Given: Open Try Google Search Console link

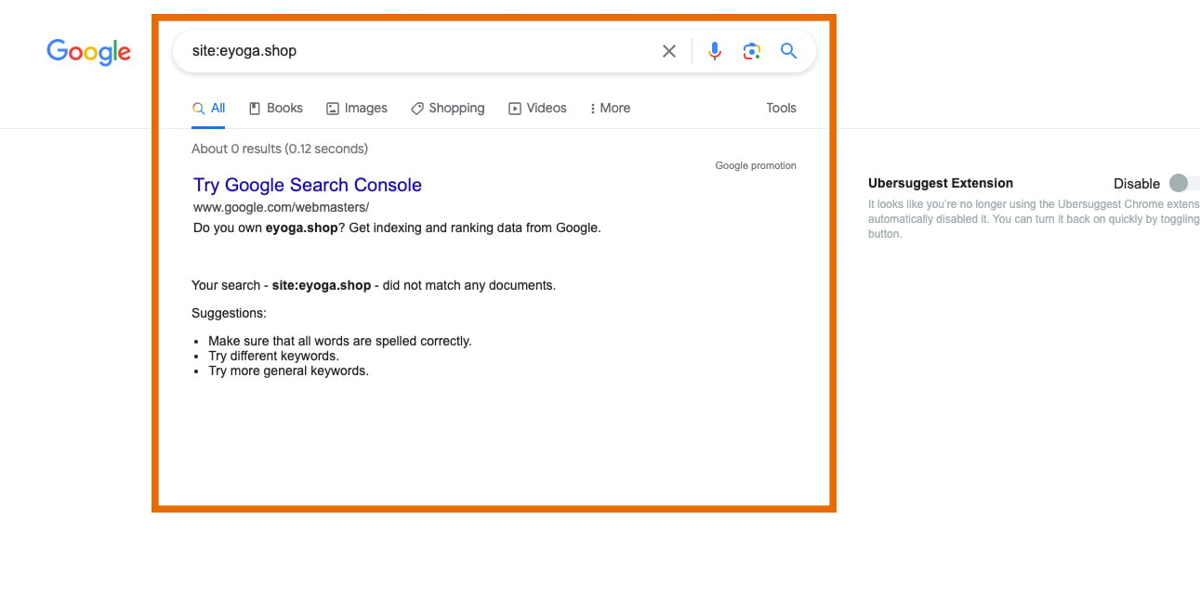Looking at the screenshot, I should point(308,185).
